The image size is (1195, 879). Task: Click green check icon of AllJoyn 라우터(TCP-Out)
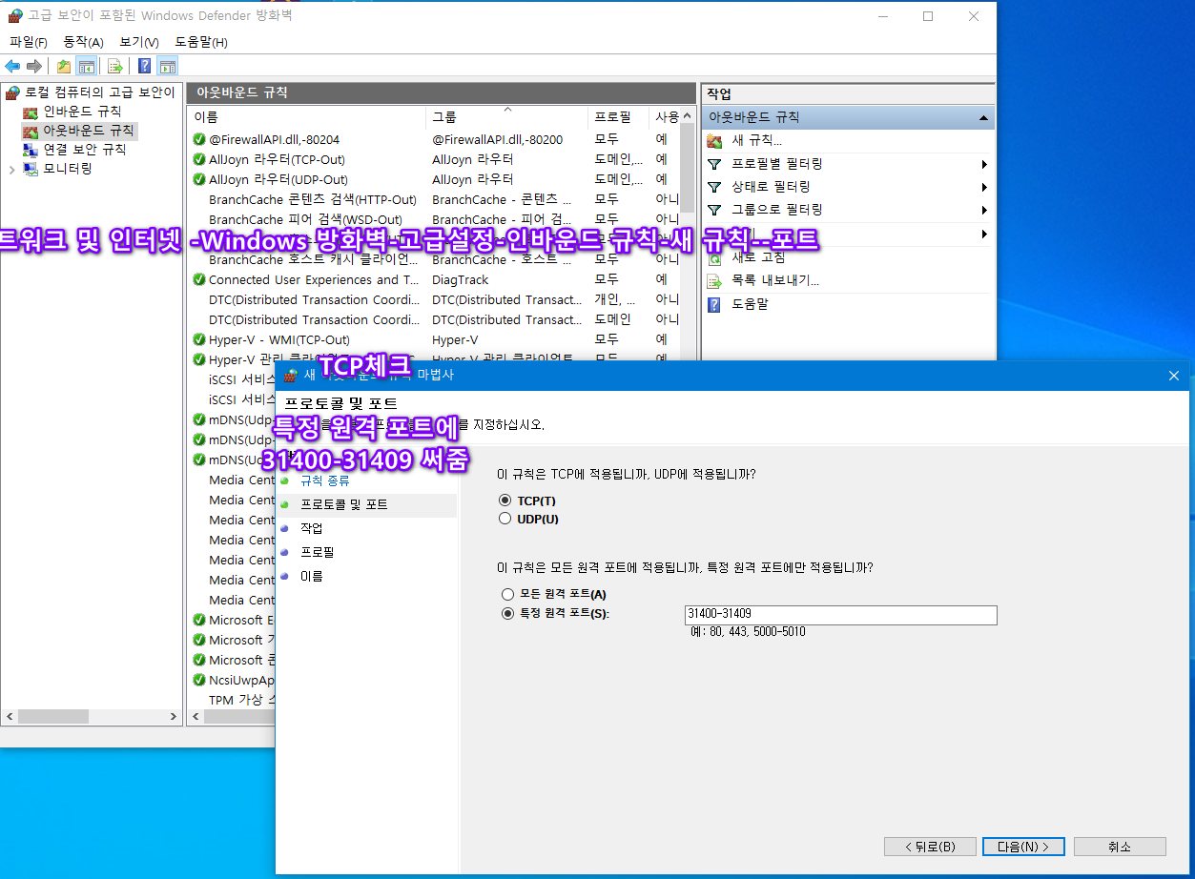click(x=199, y=159)
